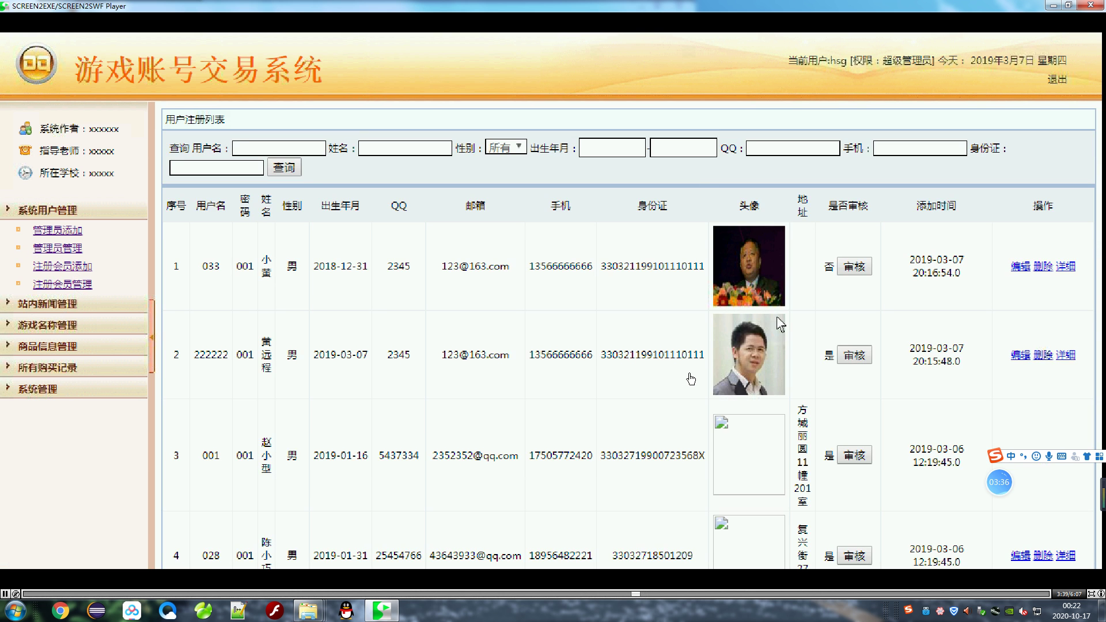
Task: Pause the SCREEN2SWF player playback
Action: point(5,594)
